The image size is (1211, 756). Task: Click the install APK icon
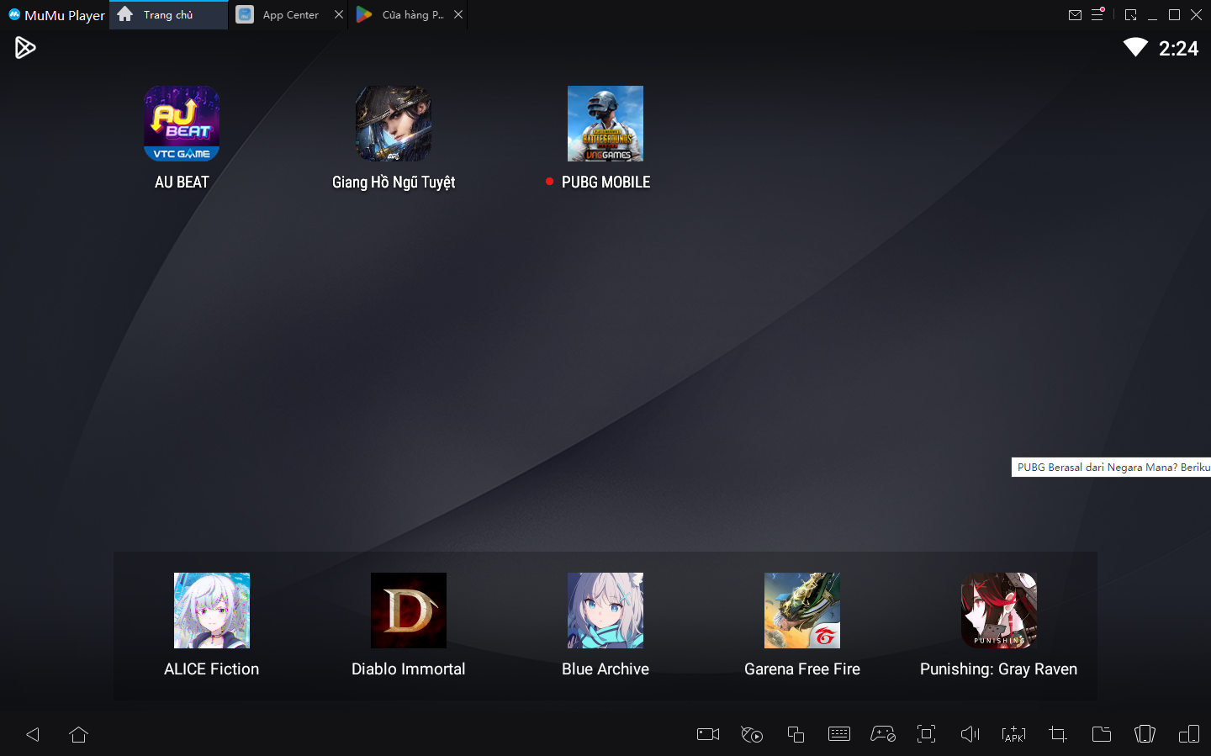(x=1014, y=734)
